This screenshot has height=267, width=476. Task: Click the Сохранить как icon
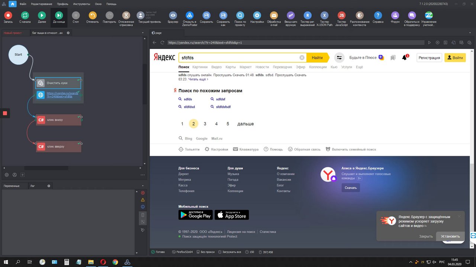[x=223, y=16]
